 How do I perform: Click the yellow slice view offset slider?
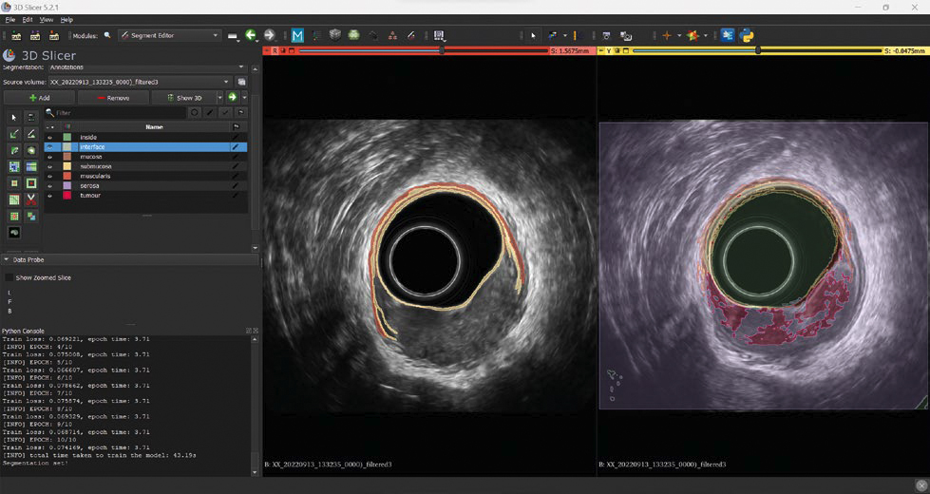coord(757,51)
